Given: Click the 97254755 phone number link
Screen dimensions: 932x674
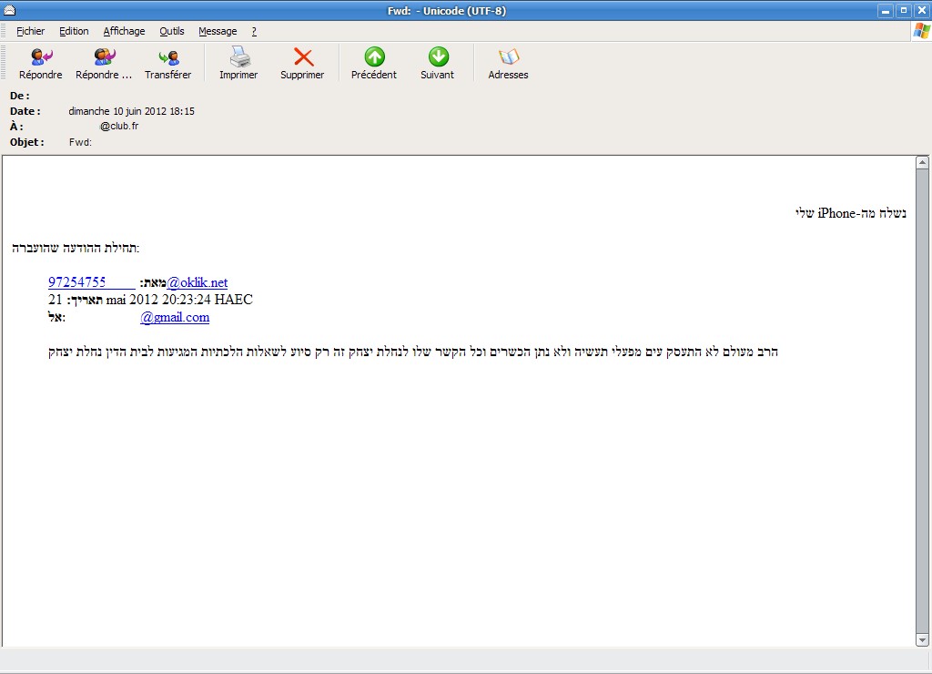Looking at the screenshot, I should click(x=77, y=282).
